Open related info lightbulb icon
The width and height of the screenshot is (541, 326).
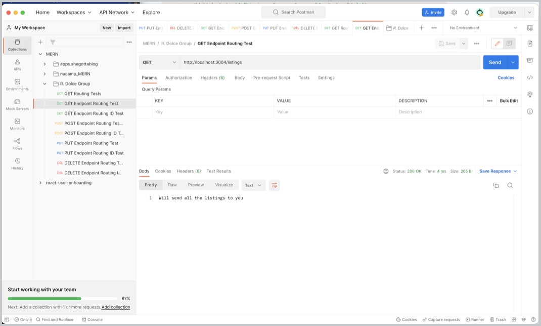pyautogui.click(x=530, y=94)
